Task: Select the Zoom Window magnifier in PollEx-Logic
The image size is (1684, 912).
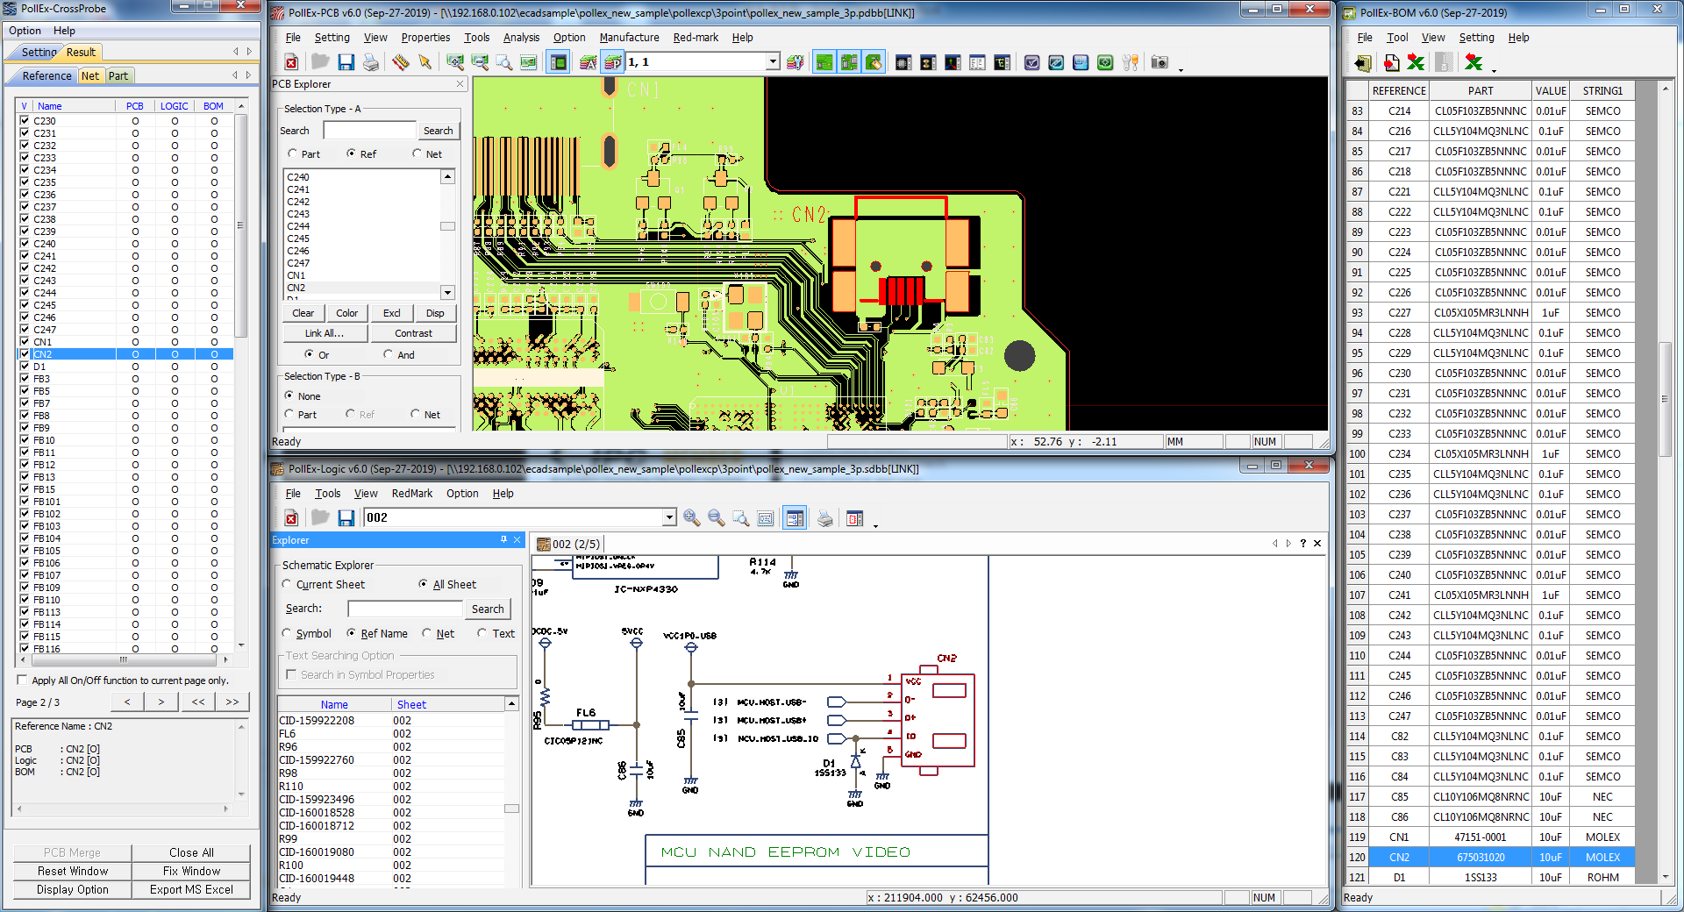Action: point(739,517)
